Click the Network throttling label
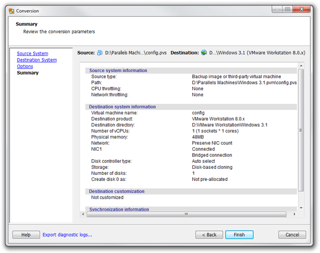The width and height of the screenshot is (320, 253). (x=110, y=95)
